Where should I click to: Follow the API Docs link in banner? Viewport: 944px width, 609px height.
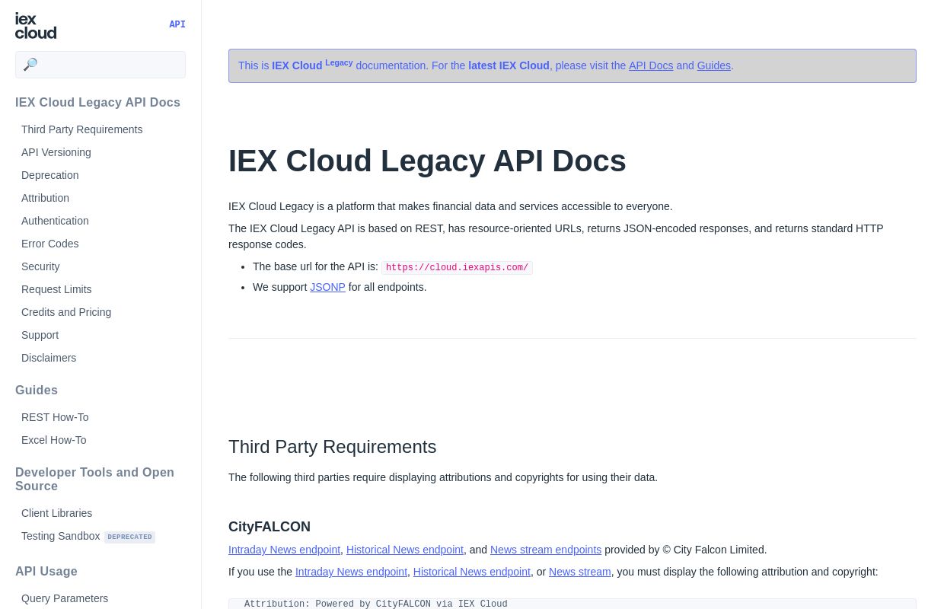coord(650,65)
